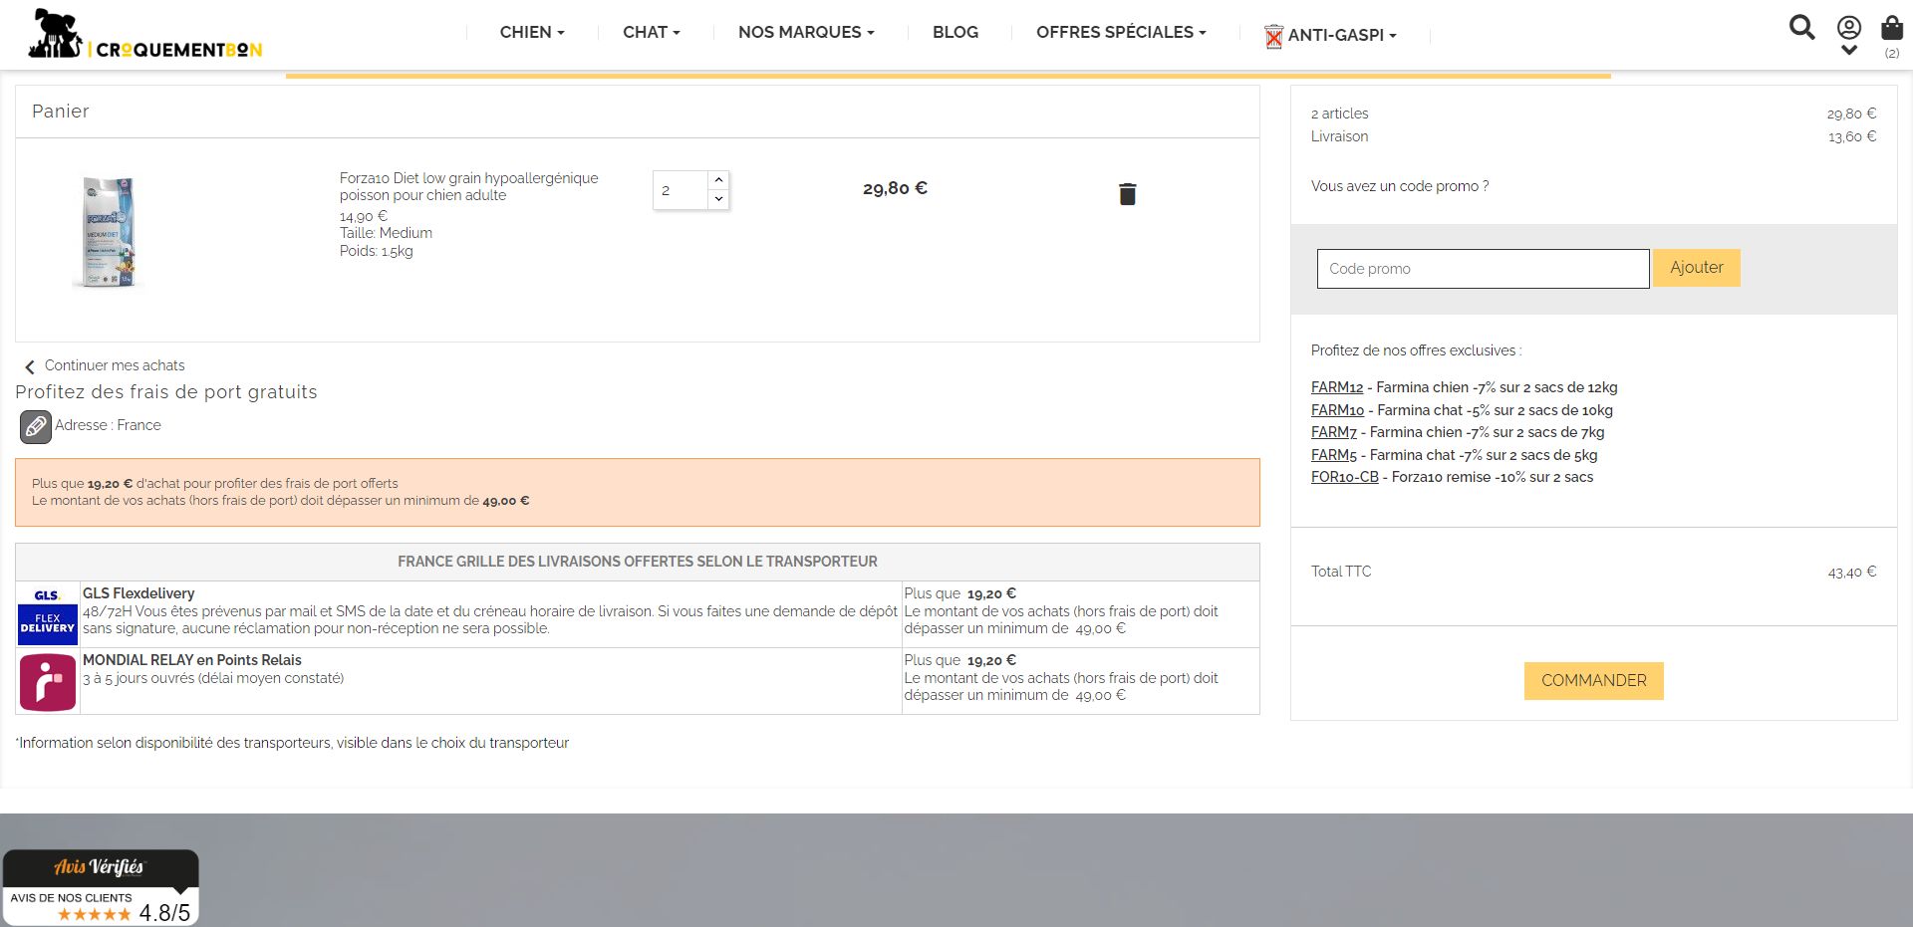The image size is (1913, 927).
Task: Focus the quantity field showing 2
Action: [681, 190]
